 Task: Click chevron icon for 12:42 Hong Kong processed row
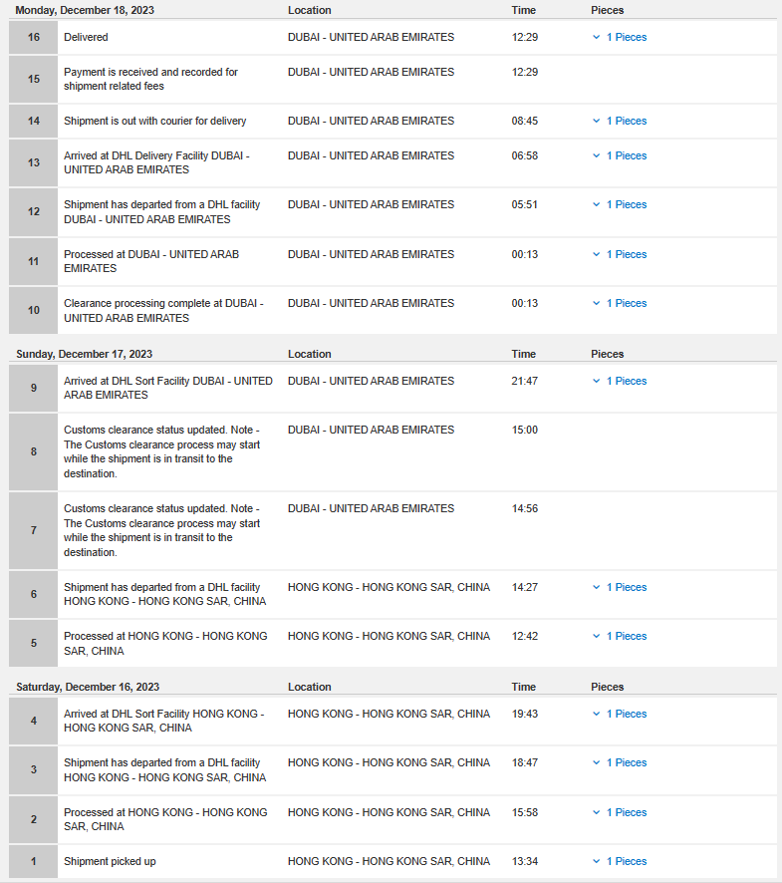[596, 637]
